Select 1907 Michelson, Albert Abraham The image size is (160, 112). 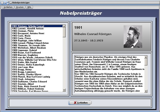tap(37, 48)
